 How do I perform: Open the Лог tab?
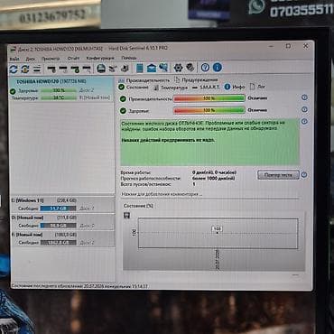(x=257, y=87)
